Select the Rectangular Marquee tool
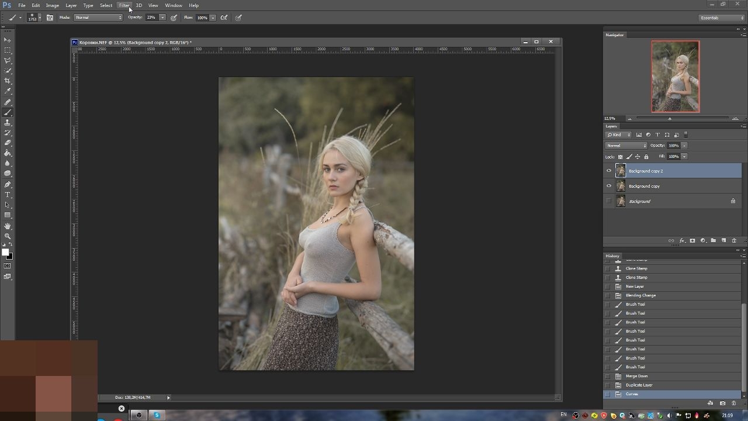 pyautogui.click(x=8, y=50)
